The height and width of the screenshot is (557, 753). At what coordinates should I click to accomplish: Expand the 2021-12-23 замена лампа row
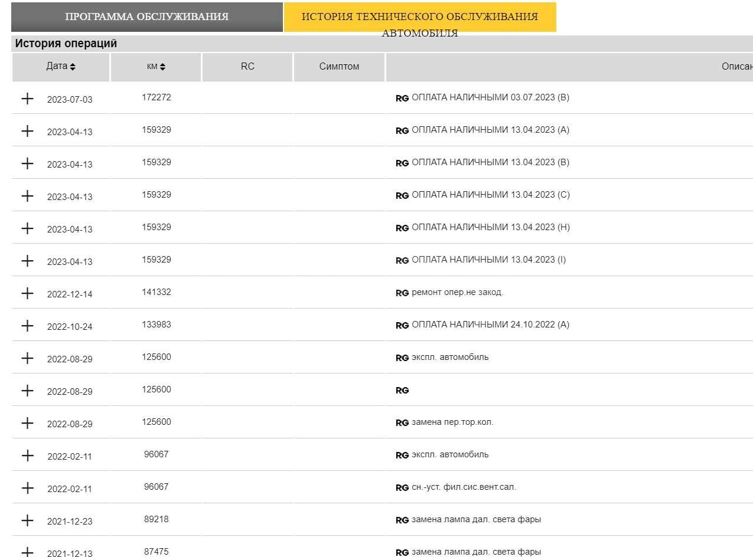tap(27, 520)
